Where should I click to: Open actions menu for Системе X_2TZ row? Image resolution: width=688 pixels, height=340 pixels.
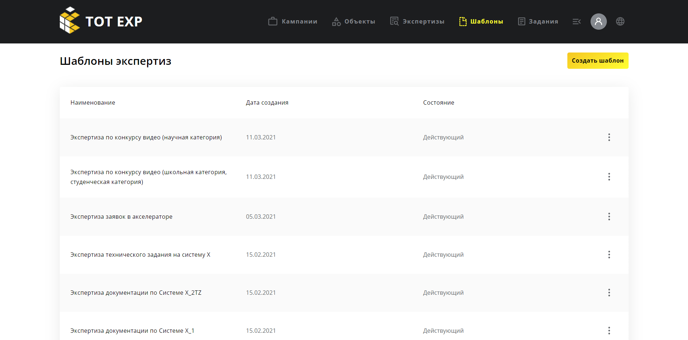click(x=609, y=293)
